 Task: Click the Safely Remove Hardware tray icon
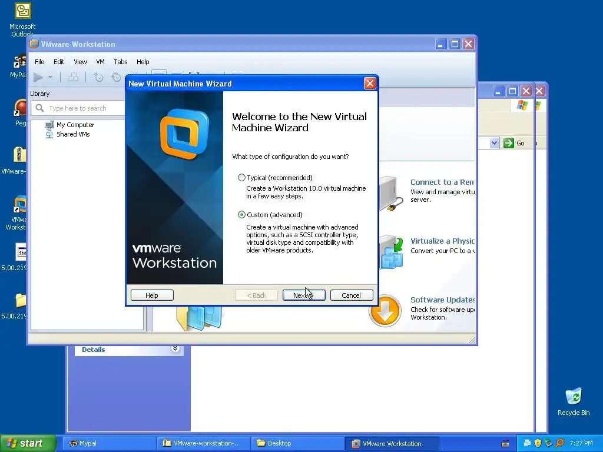(548, 444)
